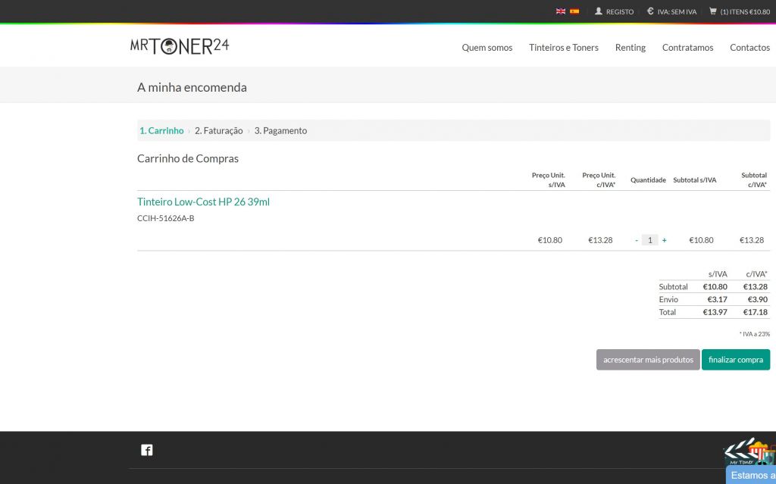The image size is (776, 484).
Task: Select the 1. Carrinho step
Action: coord(161,130)
